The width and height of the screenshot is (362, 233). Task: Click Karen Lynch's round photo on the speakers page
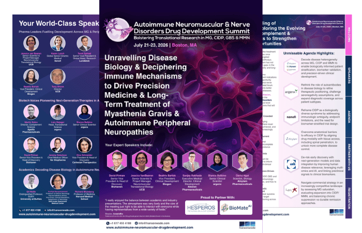58,43
